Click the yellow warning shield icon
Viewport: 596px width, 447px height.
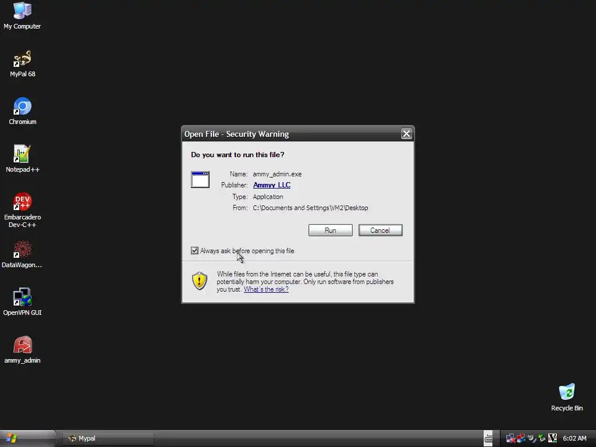(200, 281)
